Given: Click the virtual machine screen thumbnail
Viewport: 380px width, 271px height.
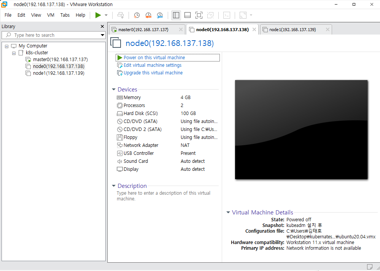Looking at the screenshot, I should pyautogui.click(x=301, y=129).
